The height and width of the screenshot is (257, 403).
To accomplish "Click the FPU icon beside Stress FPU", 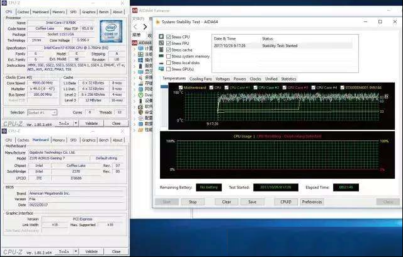I will [x=161, y=43].
